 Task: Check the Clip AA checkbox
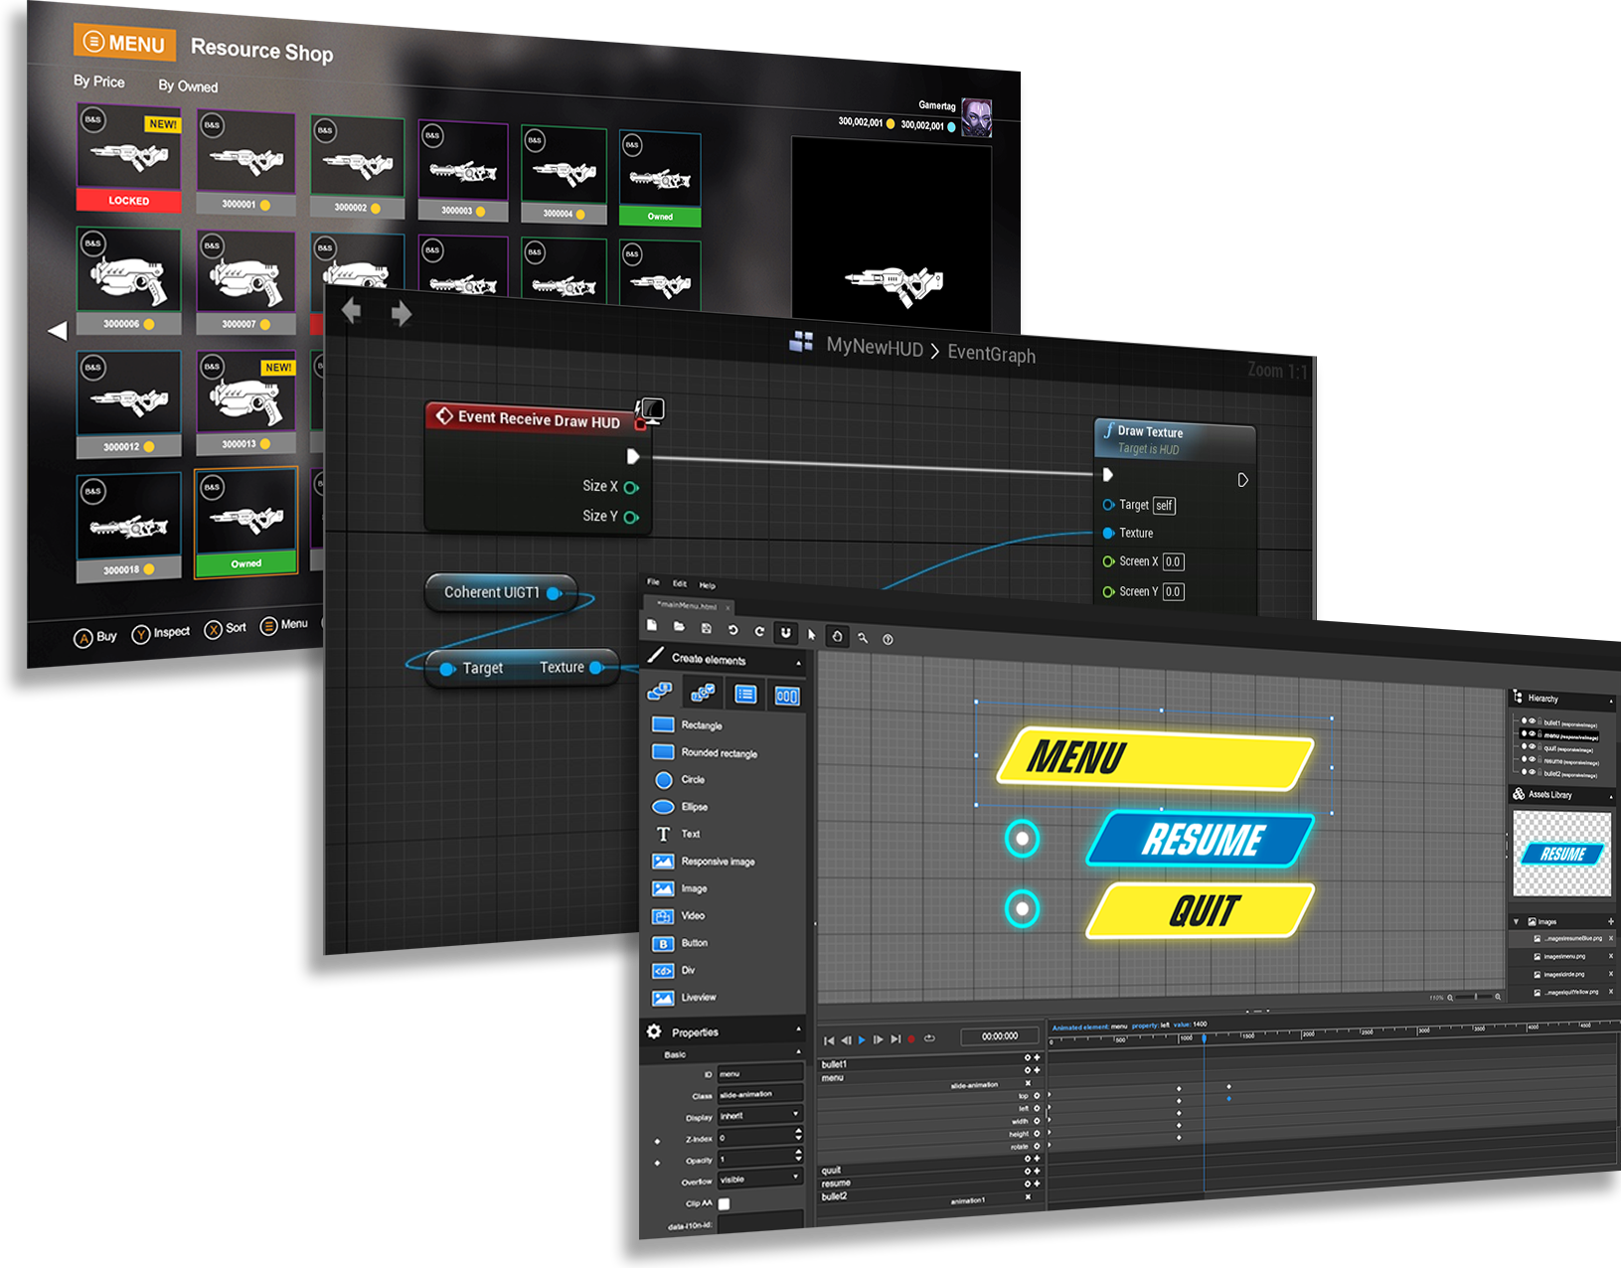click(724, 1204)
